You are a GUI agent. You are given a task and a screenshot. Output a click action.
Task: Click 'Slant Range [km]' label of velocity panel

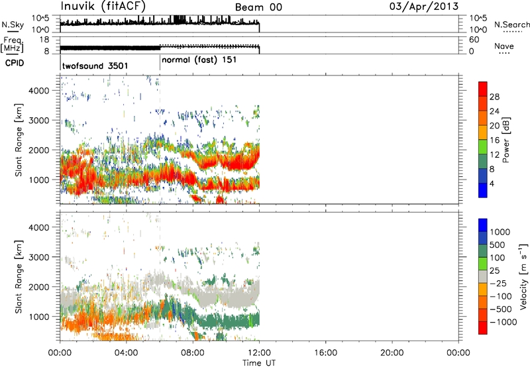point(19,277)
